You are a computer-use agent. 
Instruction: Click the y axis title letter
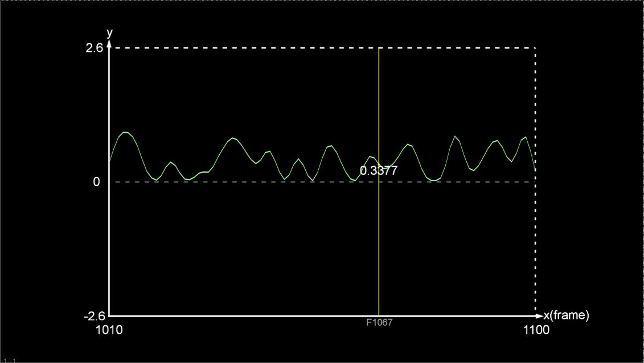[x=109, y=32]
